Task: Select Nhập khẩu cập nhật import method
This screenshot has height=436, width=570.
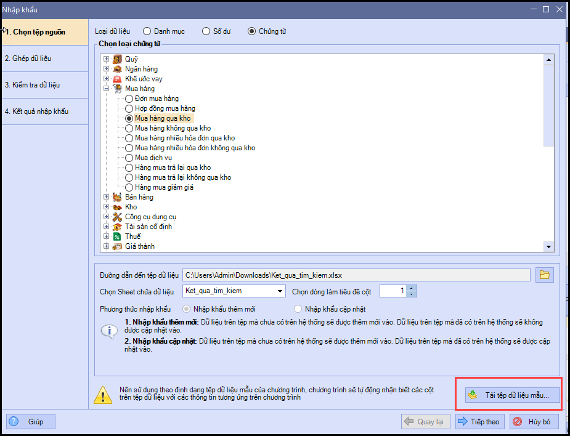Action: [x=298, y=309]
